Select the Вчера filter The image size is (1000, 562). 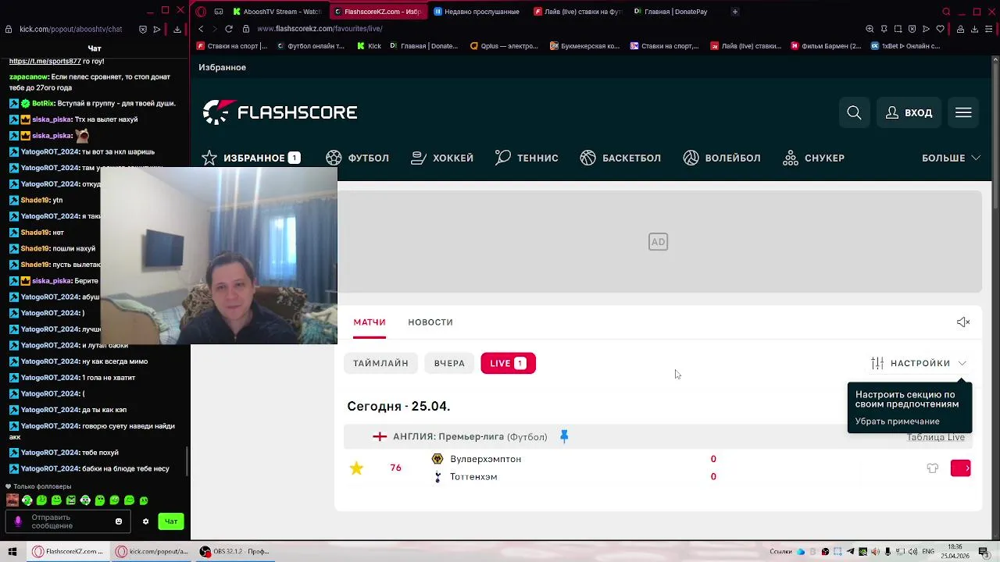pyautogui.click(x=449, y=363)
